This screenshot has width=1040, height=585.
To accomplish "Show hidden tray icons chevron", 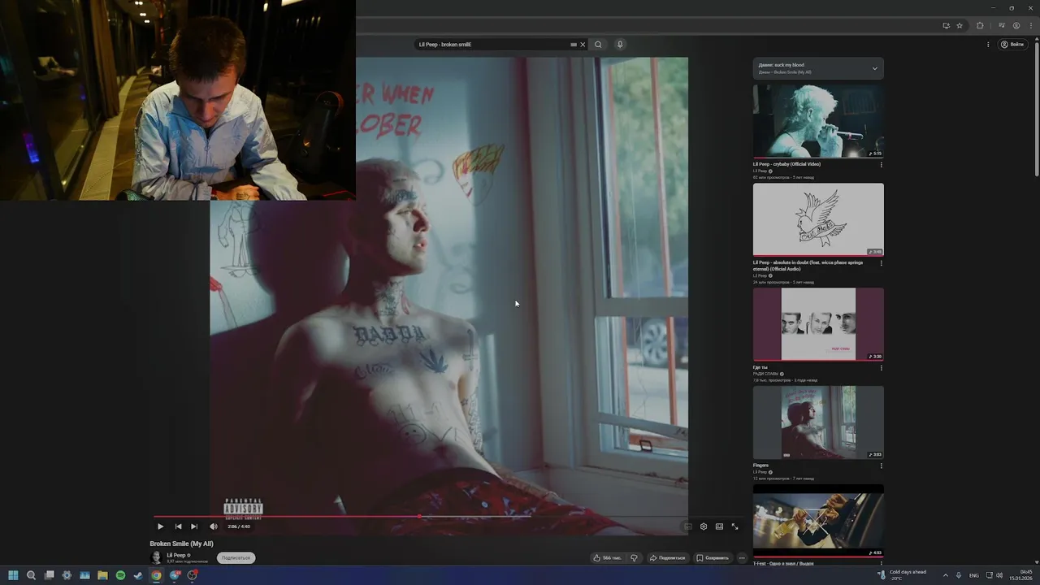I will click(945, 575).
